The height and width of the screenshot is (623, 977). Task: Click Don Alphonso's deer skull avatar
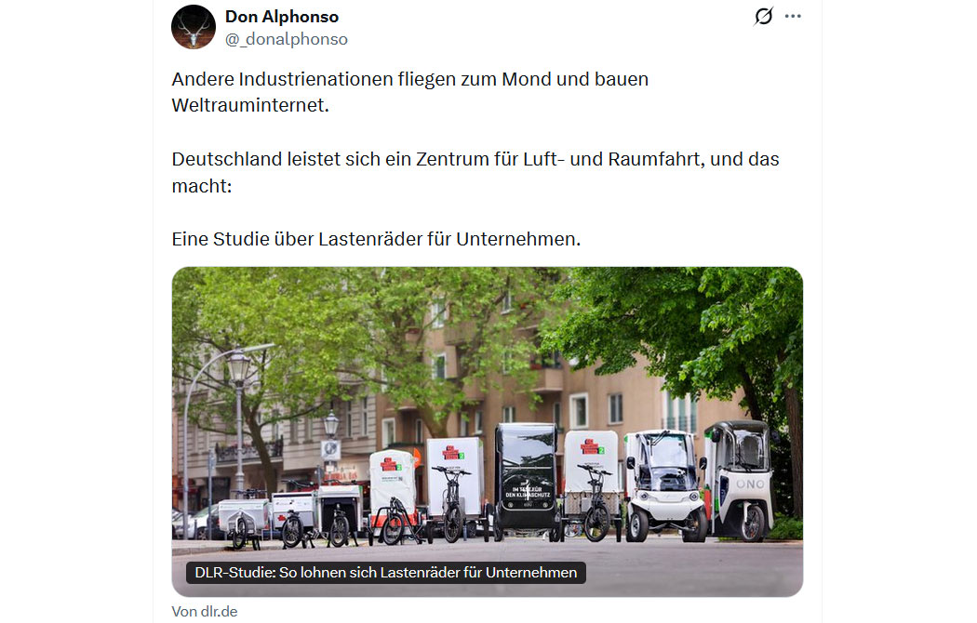(x=194, y=27)
